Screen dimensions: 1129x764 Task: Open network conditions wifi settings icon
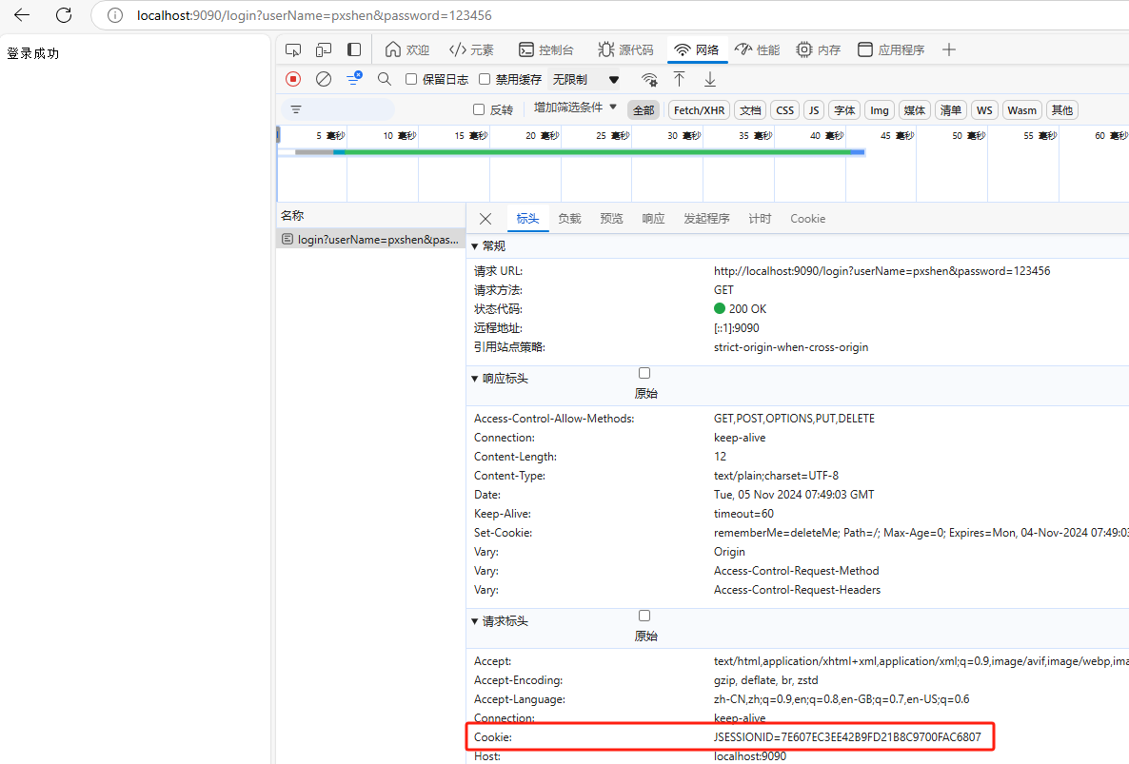point(649,79)
